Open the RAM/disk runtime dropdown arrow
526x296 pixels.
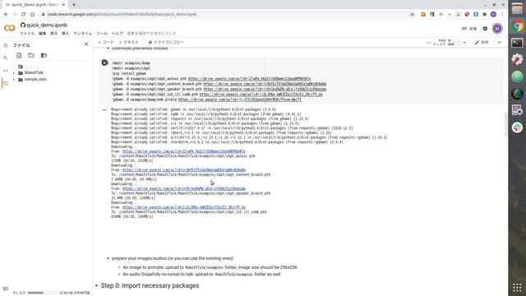(464, 43)
